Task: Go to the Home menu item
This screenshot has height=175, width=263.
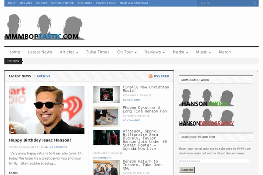Action: tap(14, 52)
